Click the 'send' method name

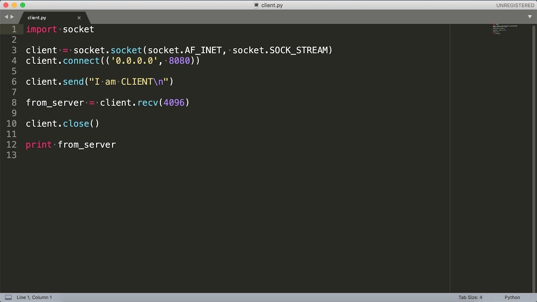pos(73,82)
